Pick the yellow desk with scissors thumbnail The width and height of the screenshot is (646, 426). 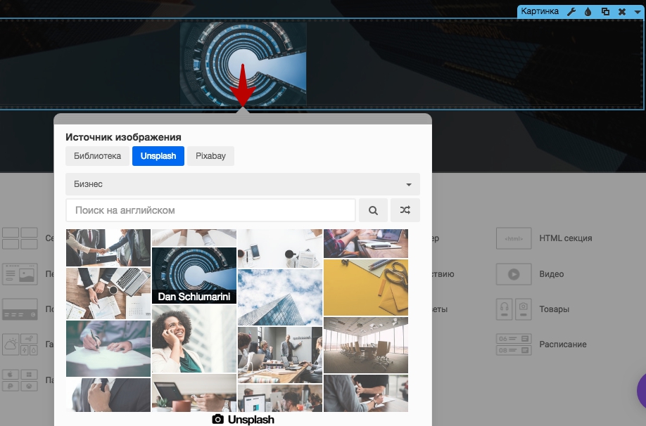[x=366, y=288]
